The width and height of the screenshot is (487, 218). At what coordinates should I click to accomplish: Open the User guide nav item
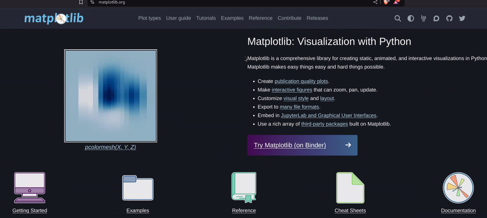pos(178,18)
